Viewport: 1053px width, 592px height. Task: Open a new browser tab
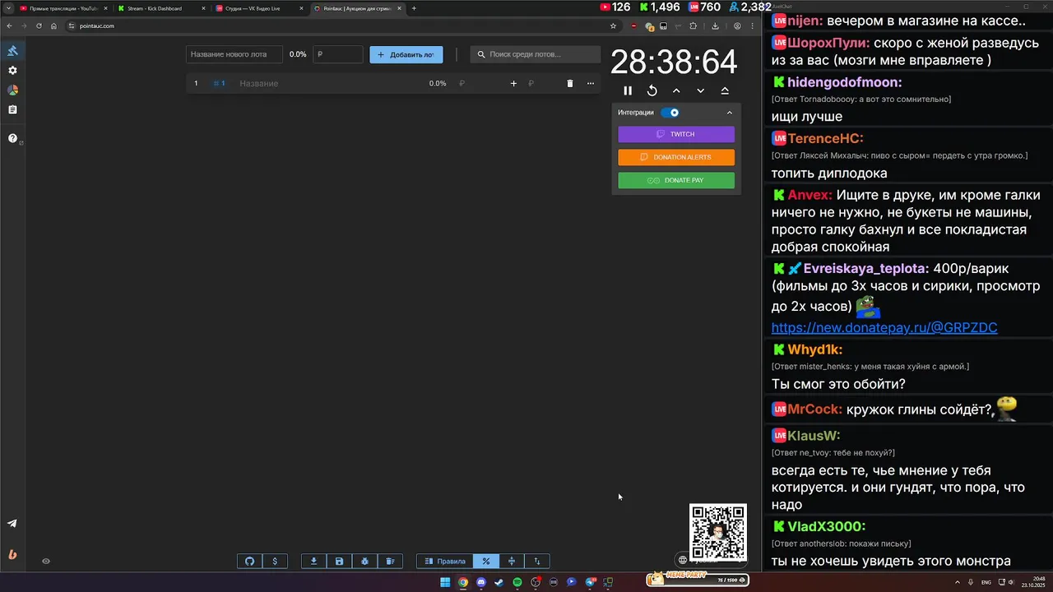pos(414,8)
